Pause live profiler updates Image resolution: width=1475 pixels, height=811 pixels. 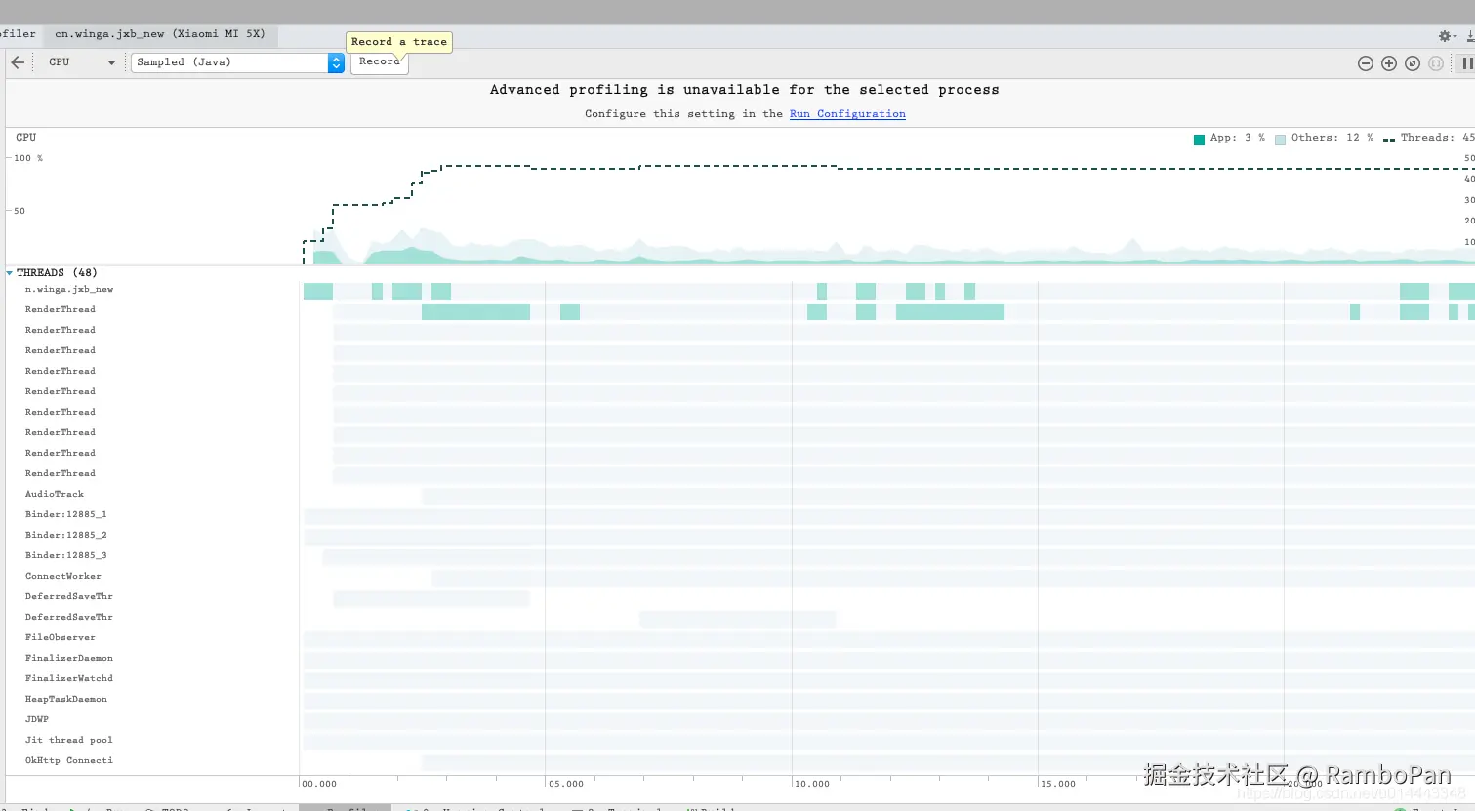click(x=1467, y=63)
